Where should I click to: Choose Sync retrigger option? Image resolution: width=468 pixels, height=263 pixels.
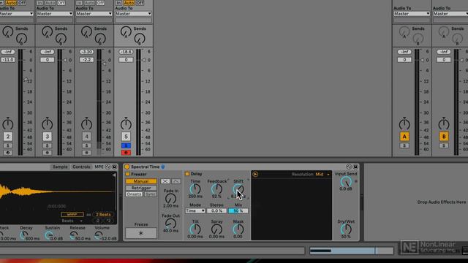pyautogui.click(x=150, y=194)
